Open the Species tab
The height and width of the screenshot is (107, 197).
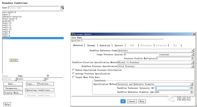click(x=119, y=45)
